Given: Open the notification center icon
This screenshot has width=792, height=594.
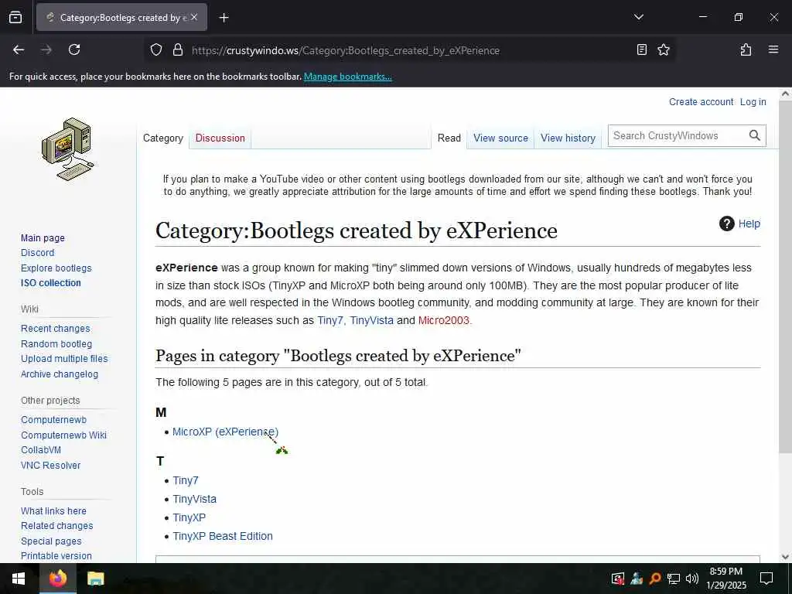Looking at the screenshot, I should pos(766,579).
